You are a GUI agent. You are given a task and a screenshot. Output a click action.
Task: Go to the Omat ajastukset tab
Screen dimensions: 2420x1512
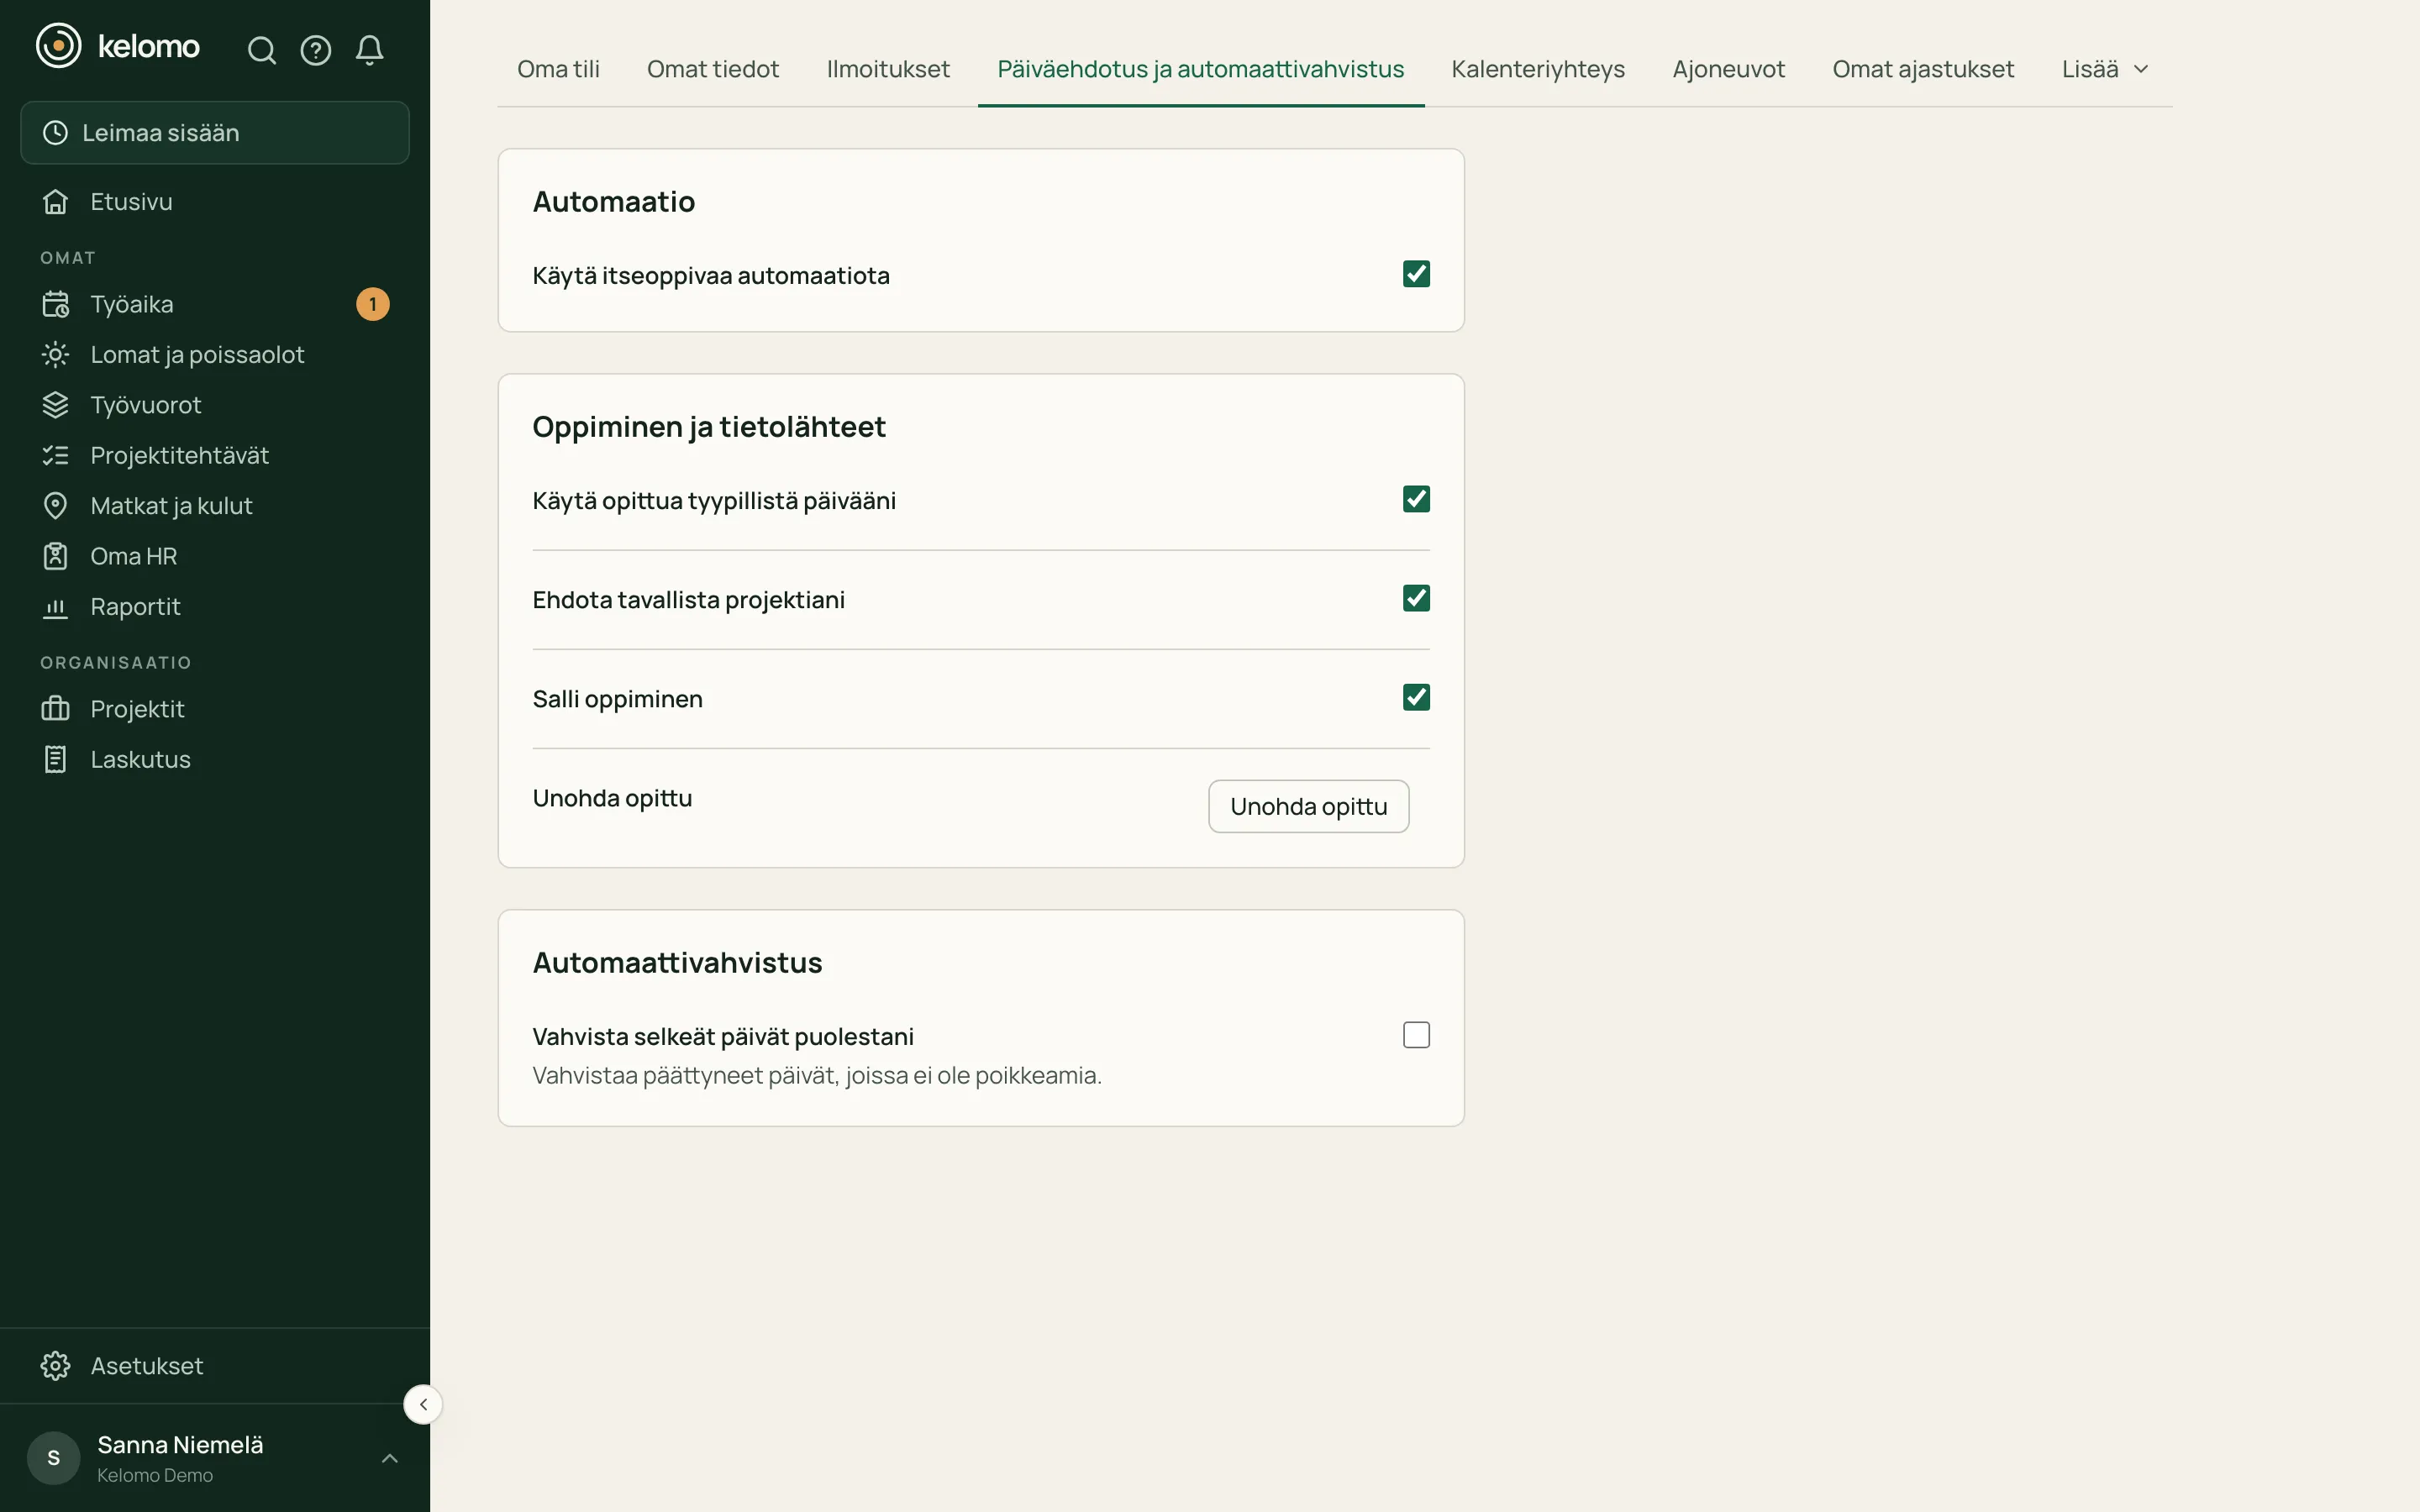(x=1923, y=69)
